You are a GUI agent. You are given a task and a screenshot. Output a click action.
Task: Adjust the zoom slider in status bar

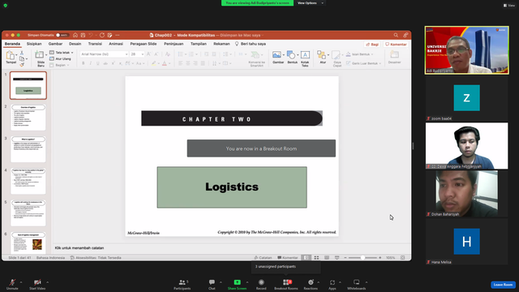362,258
